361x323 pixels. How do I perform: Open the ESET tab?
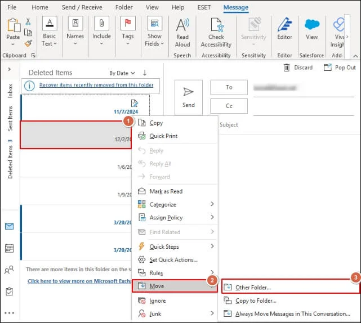204,7
